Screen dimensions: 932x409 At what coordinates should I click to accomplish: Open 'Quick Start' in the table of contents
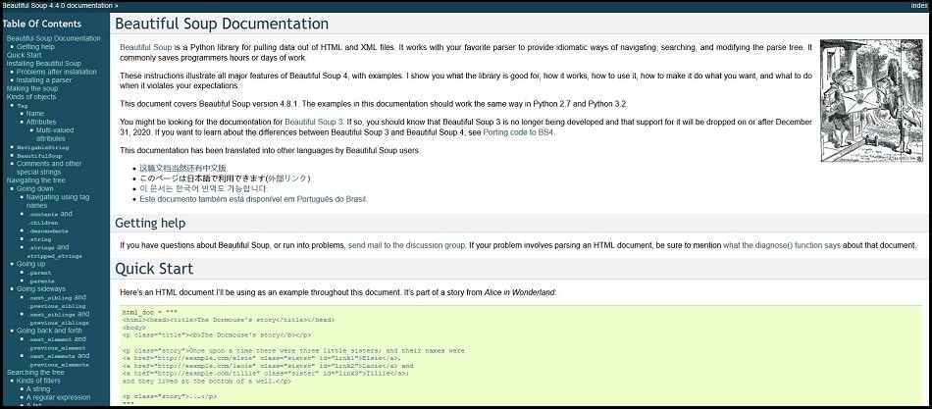click(x=24, y=55)
